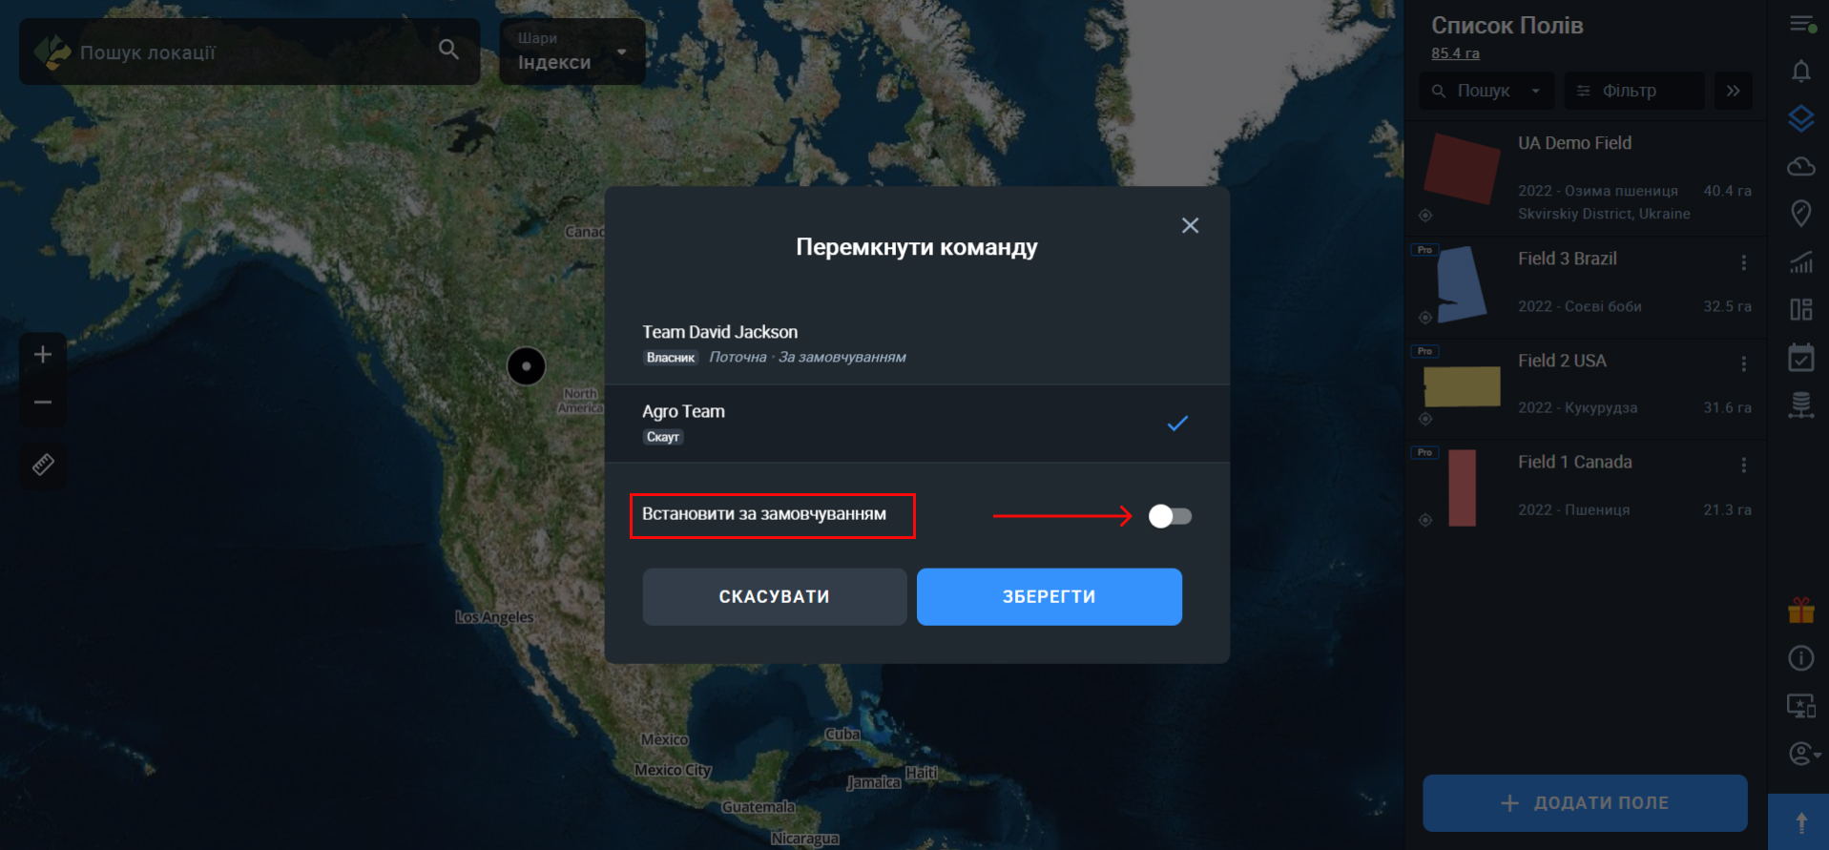Zoom in on the map

43,355
